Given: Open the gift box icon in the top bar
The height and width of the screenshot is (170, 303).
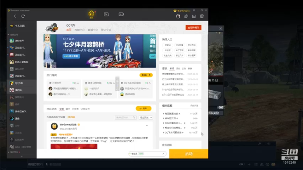Looking at the screenshot, I should 202,16.
